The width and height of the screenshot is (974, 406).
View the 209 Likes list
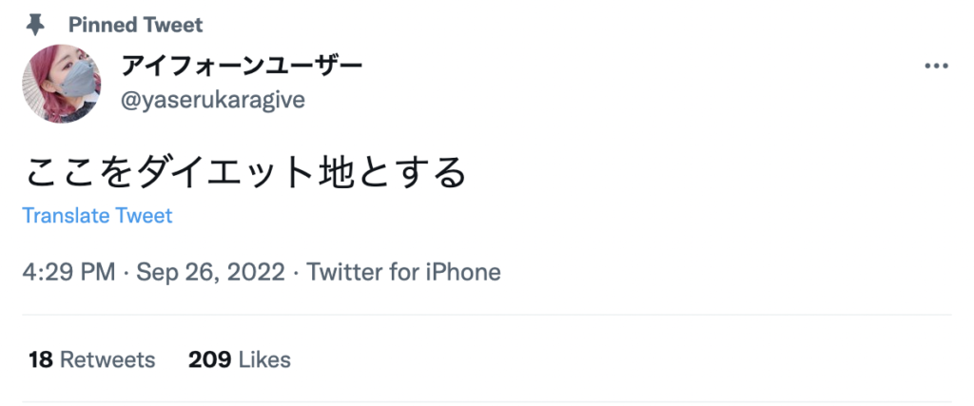coord(239,360)
